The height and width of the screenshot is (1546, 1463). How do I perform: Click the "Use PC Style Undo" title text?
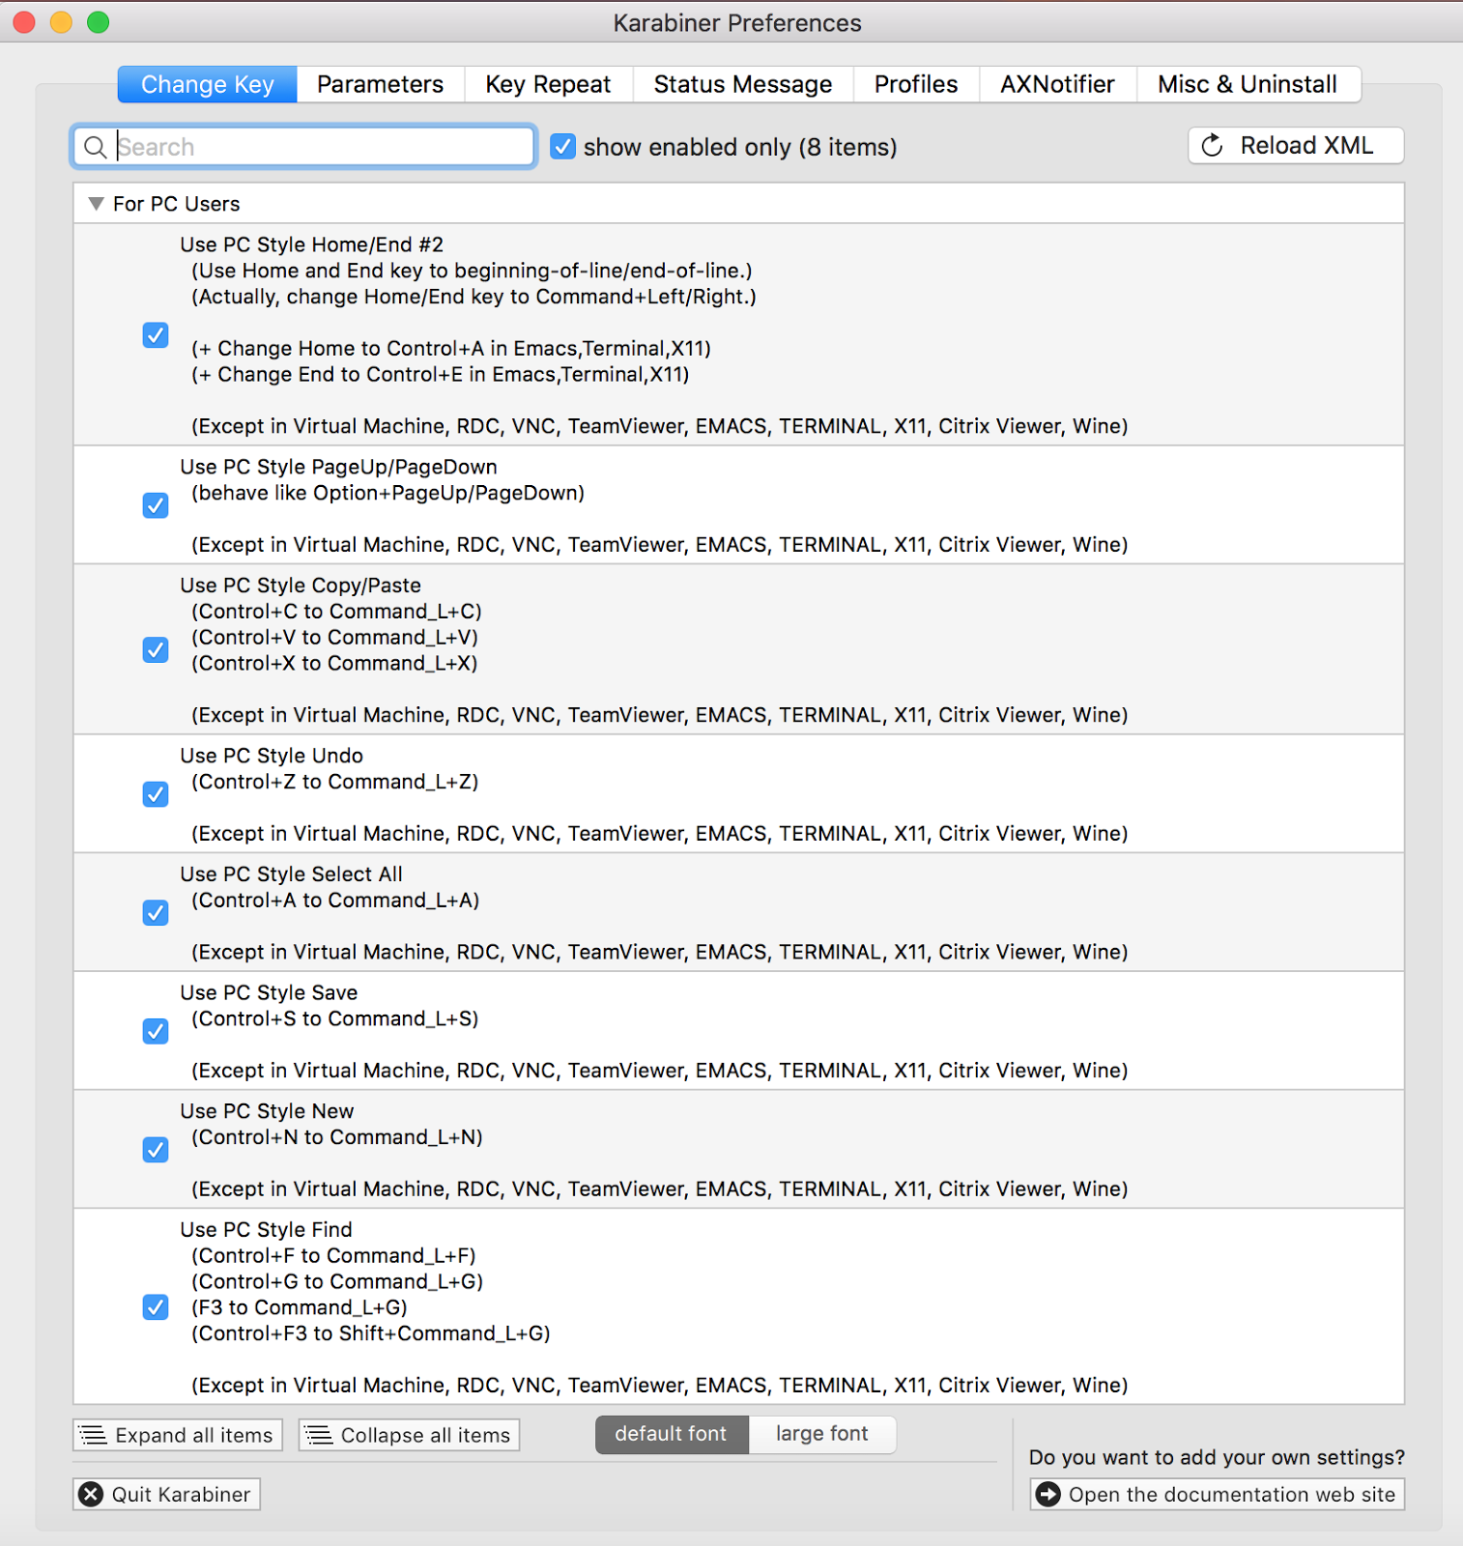[272, 757]
